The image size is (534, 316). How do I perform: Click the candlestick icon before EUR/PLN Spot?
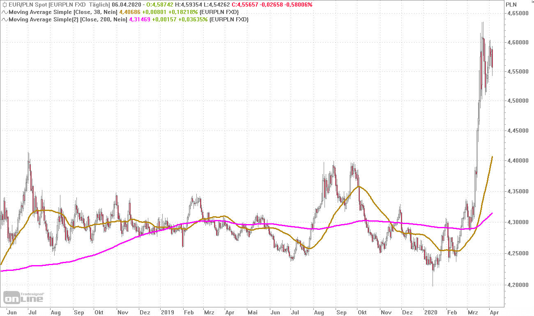pyautogui.click(x=4, y=5)
